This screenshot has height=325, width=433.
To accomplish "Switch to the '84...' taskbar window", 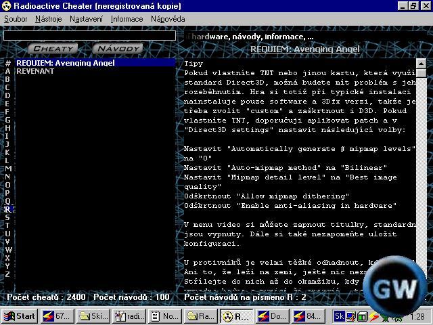I will click(x=309, y=316).
